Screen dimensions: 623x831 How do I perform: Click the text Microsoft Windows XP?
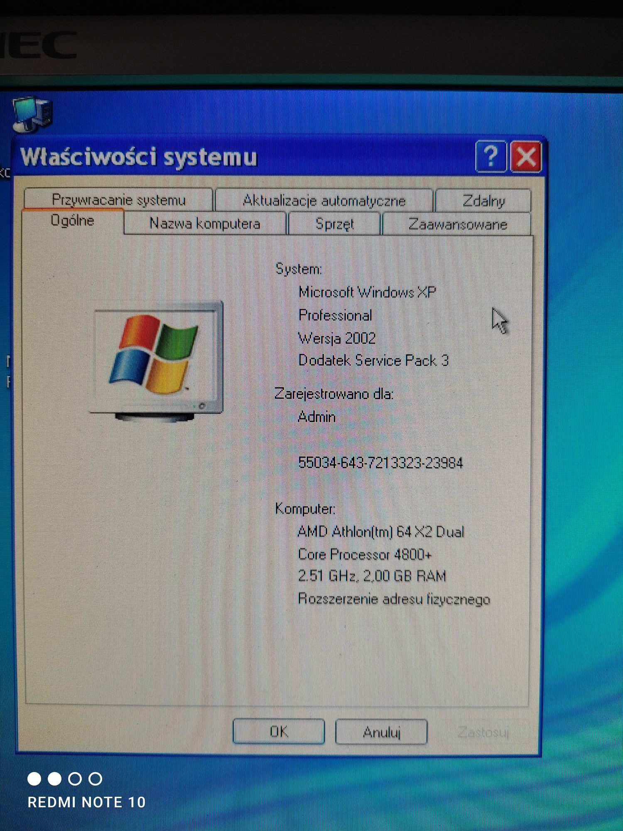tap(367, 292)
